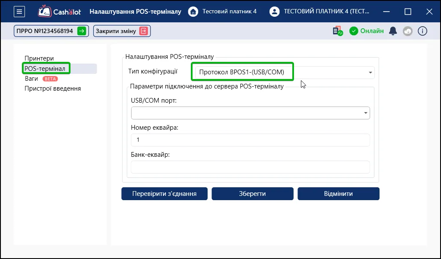Viewport: 441px width, 259px height.
Task: Save settings with Зберегти button
Action: 252,194
